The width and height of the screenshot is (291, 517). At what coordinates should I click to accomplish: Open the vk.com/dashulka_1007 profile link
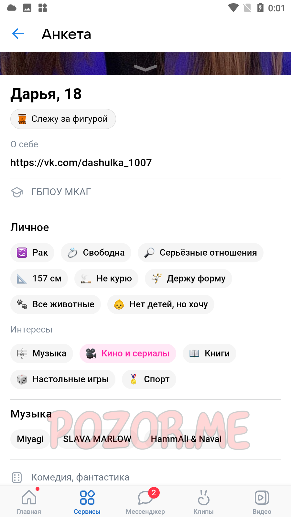click(81, 163)
